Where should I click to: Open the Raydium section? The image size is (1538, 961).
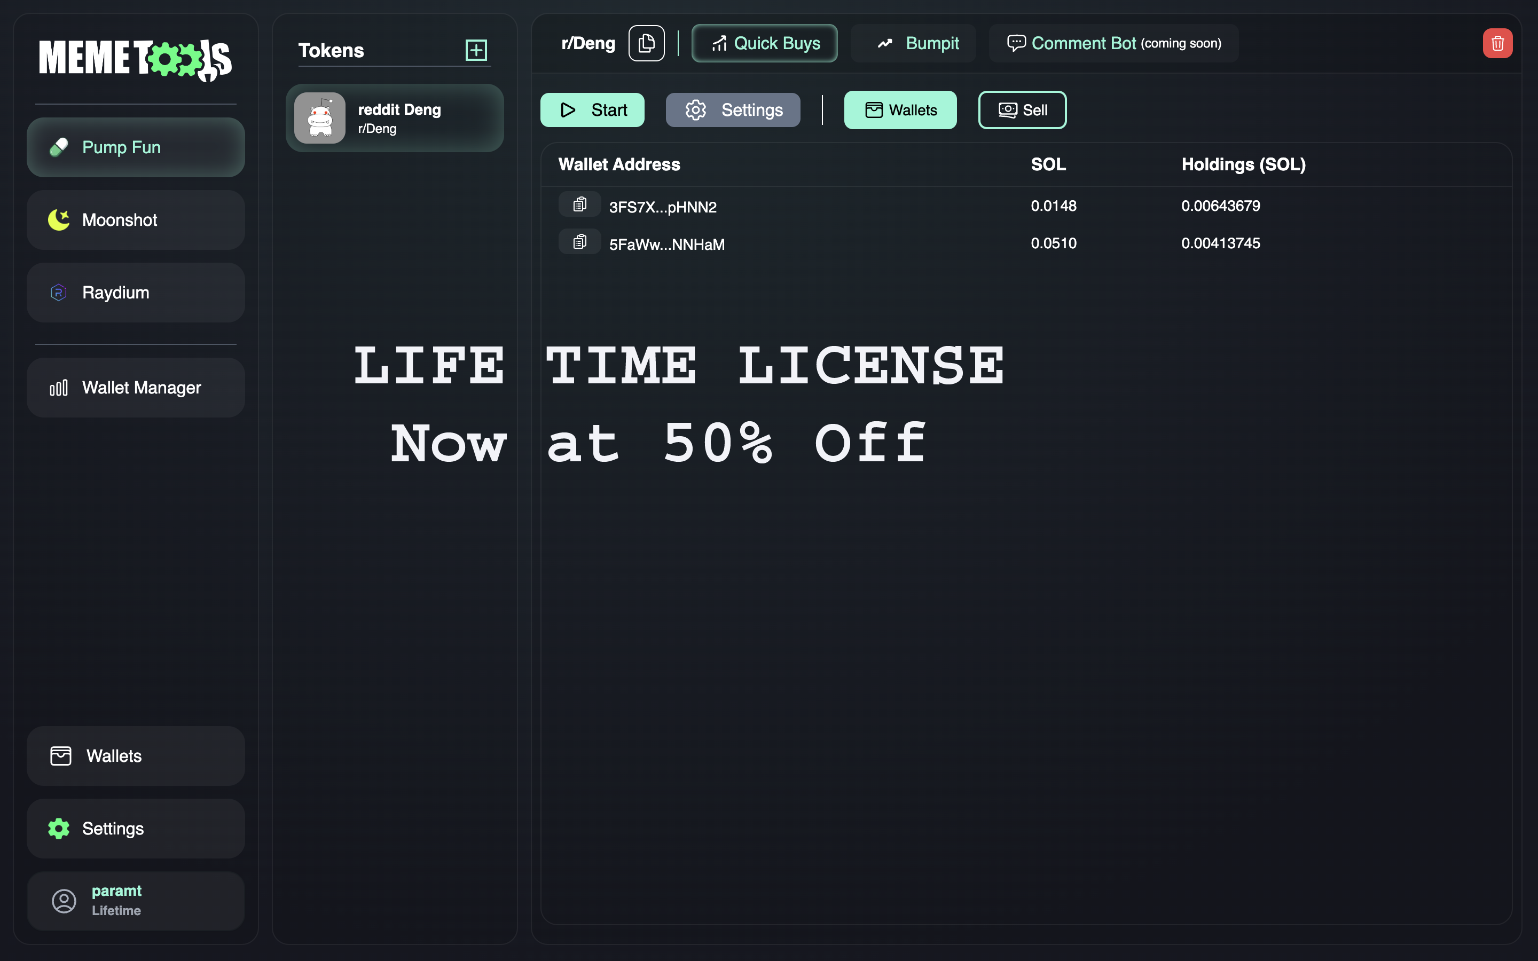pos(135,293)
